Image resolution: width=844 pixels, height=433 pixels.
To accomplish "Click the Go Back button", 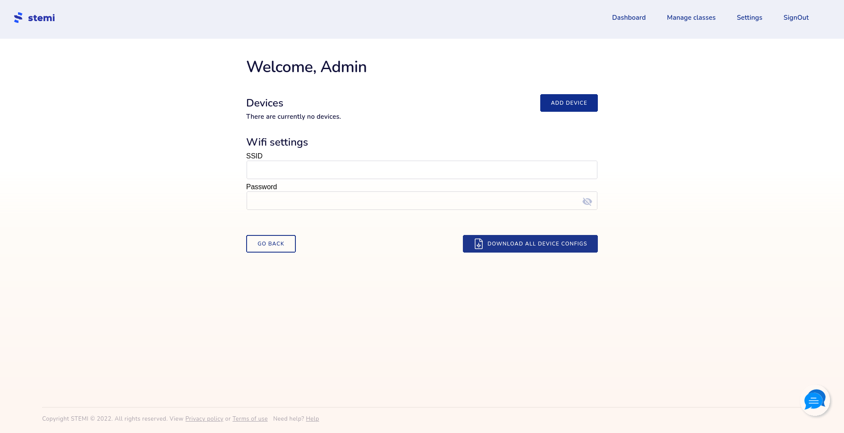I will [x=271, y=244].
